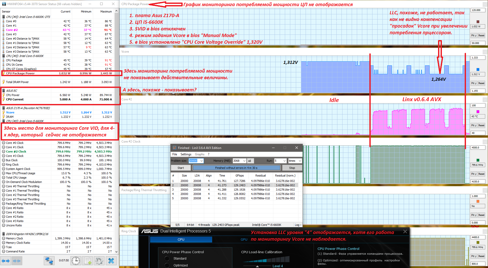Viewport: 488px width, 268px height.
Task: Click the LinX title bar app icon
Action: pyautogui.click(x=174, y=148)
